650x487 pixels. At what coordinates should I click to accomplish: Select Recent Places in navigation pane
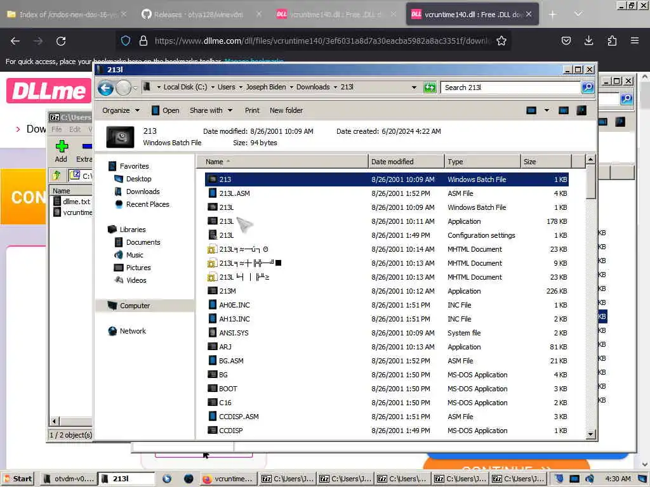[x=147, y=205]
